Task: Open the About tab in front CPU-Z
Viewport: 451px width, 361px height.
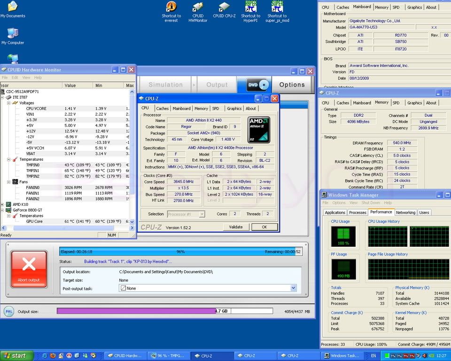Action: pyautogui.click(x=250, y=109)
